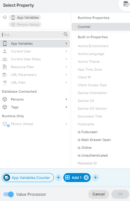The height and width of the screenshot is (201, 130).
Task: Click the Cancel button
Action: tap(98, 194)
